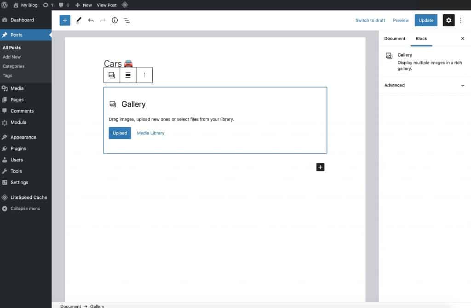Open the block type switcher
The image size is (471, 308).
point(112,75)
